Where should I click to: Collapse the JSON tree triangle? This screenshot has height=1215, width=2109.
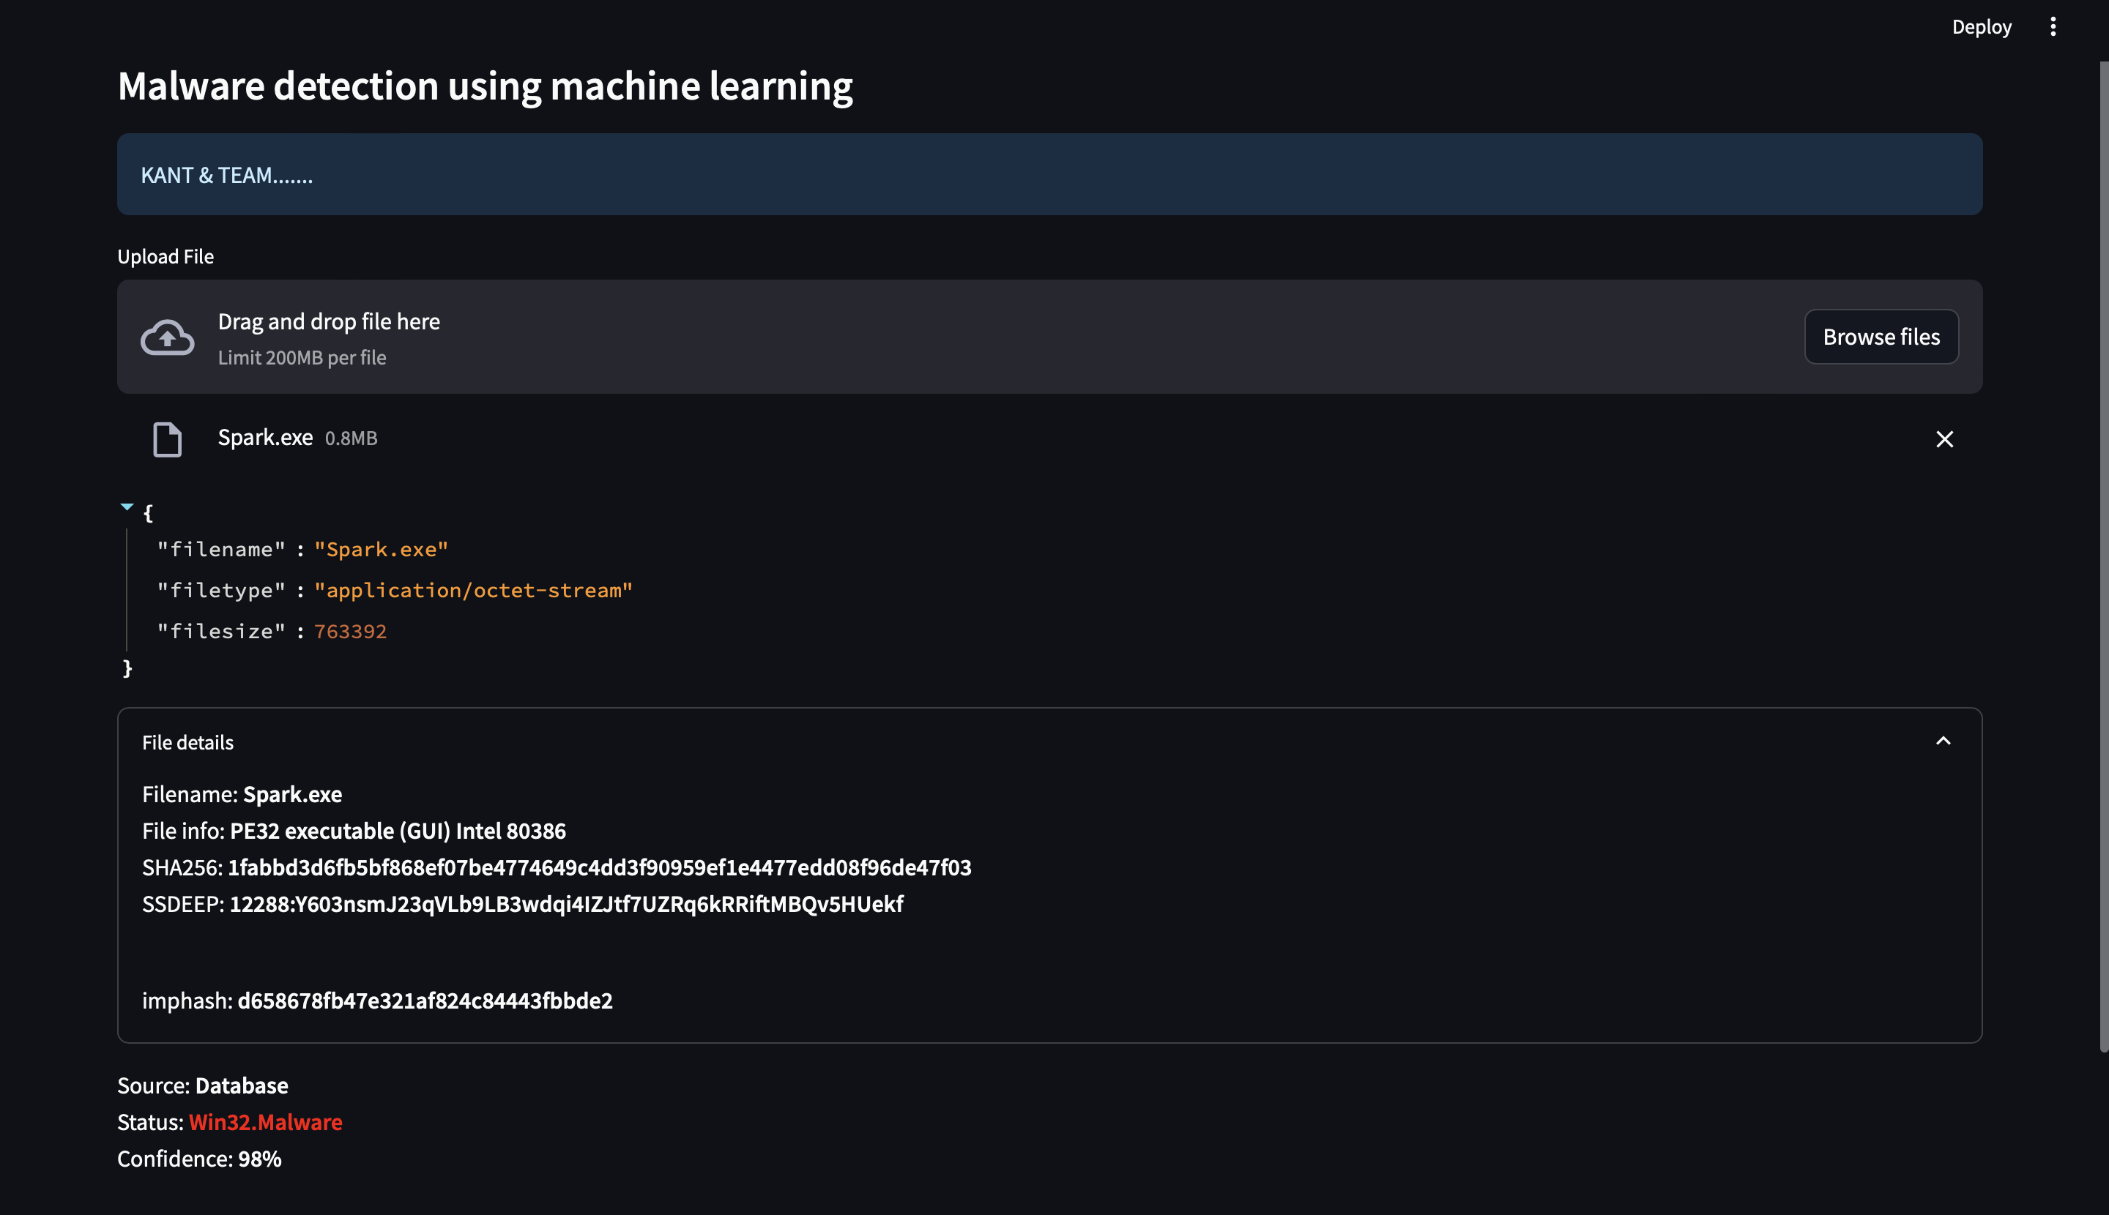coord(127,506)
